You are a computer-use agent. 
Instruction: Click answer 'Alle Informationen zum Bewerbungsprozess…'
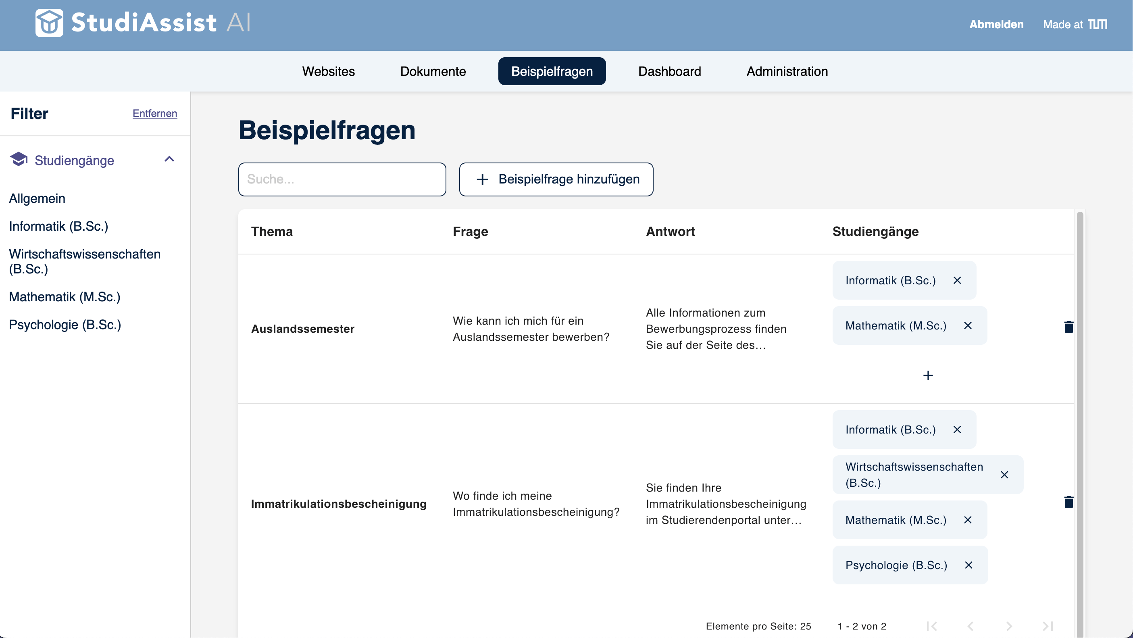pyautogui.click(x=716, y=329)
